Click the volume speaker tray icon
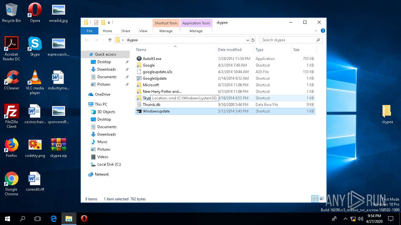401x225 pixels. pos(361,219)
